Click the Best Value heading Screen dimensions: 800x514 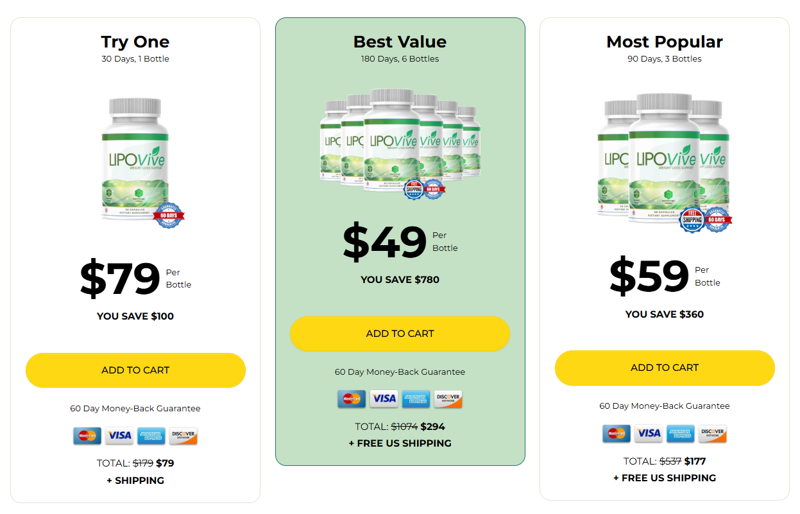(400, 42)
